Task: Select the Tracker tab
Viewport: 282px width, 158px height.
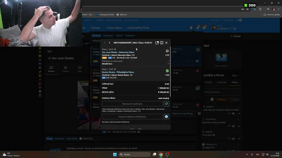Action: [65, 69]
